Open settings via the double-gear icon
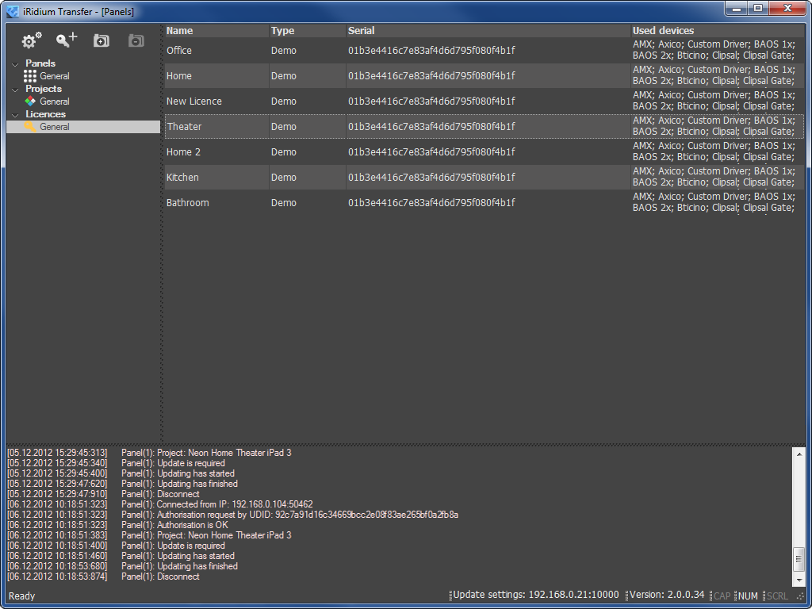This screenshot has width=812, height=609. (32, 40)
